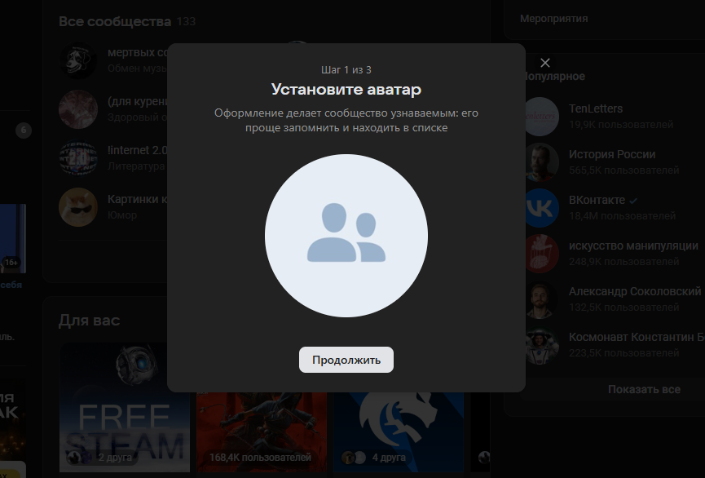The height and width of the screenshot is (478, 705).
Task: Open the recommended card with 168,4K пользователей
Action: [262, 432]
